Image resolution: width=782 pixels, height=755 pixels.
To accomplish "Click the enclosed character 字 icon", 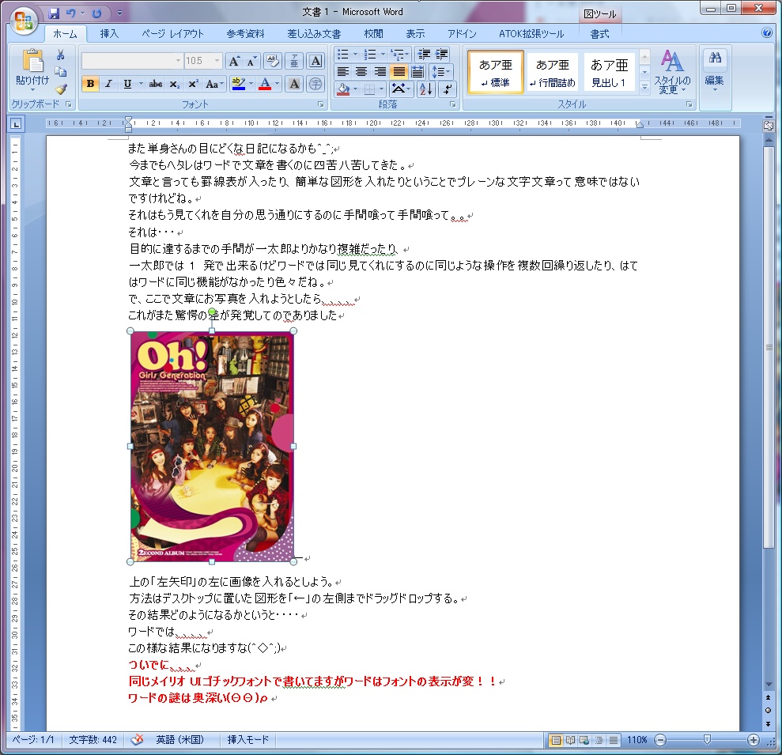I will [315, 84].
